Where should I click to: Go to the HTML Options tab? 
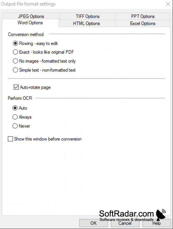coord(86,23)
